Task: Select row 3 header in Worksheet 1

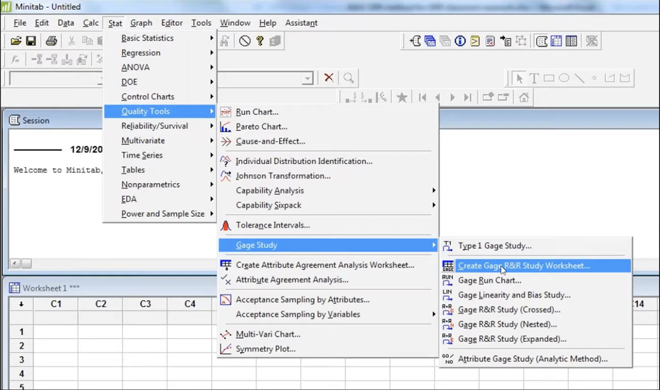Action: click(21, 359)
